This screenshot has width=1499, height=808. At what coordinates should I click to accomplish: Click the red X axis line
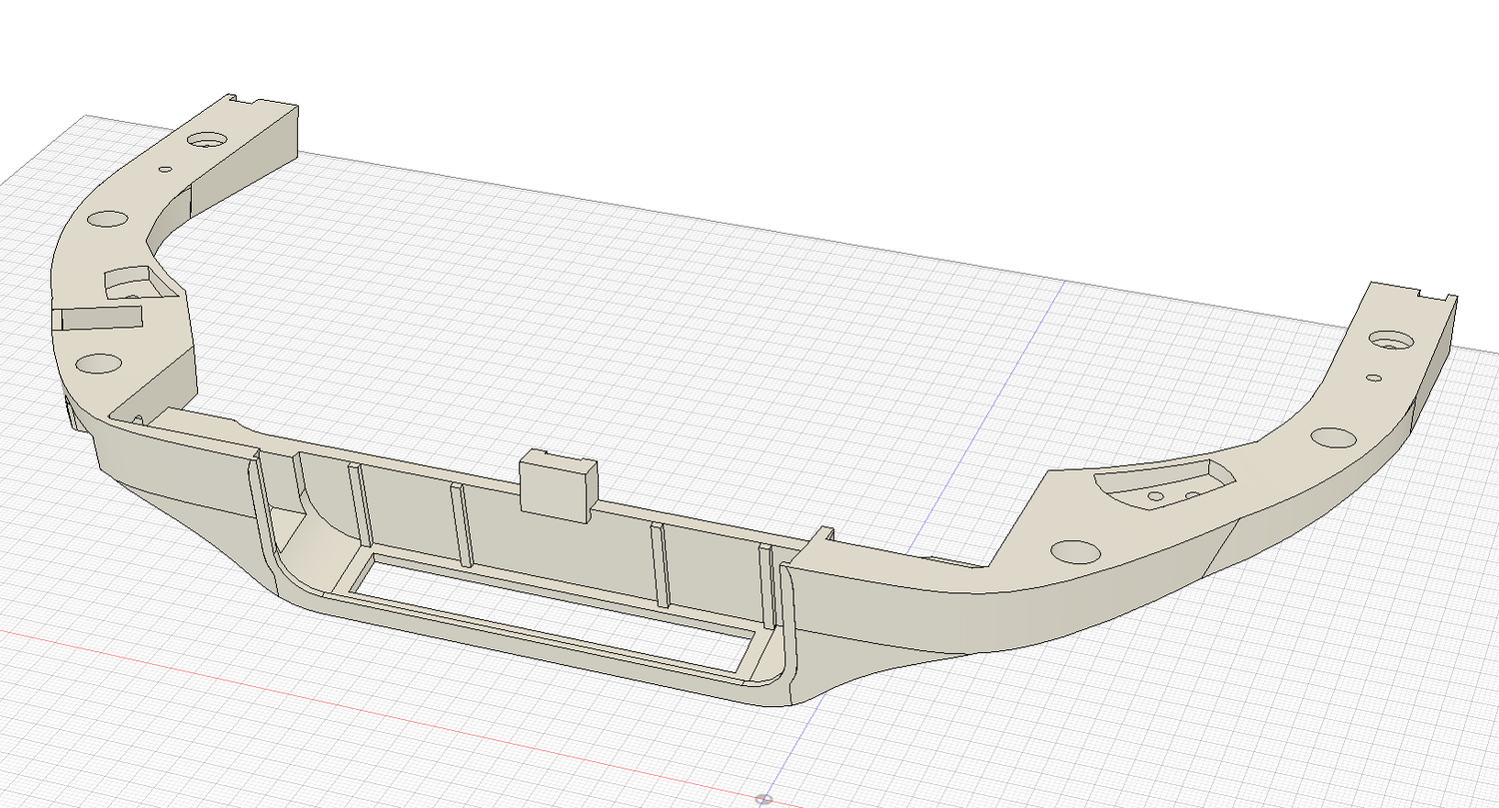[x=300, y=692]
